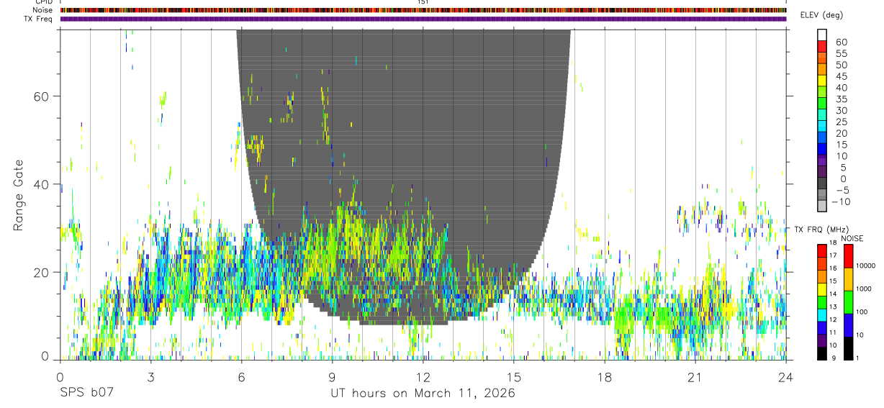Click the lightest gray bottom ELEV swatch
This screenshot has height=408, width=884.
point(822,206)
